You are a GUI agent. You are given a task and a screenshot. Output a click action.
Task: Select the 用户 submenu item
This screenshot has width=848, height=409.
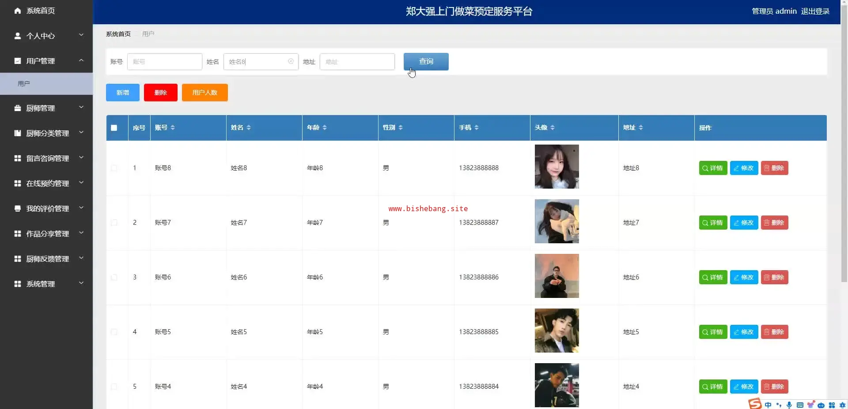46,84
